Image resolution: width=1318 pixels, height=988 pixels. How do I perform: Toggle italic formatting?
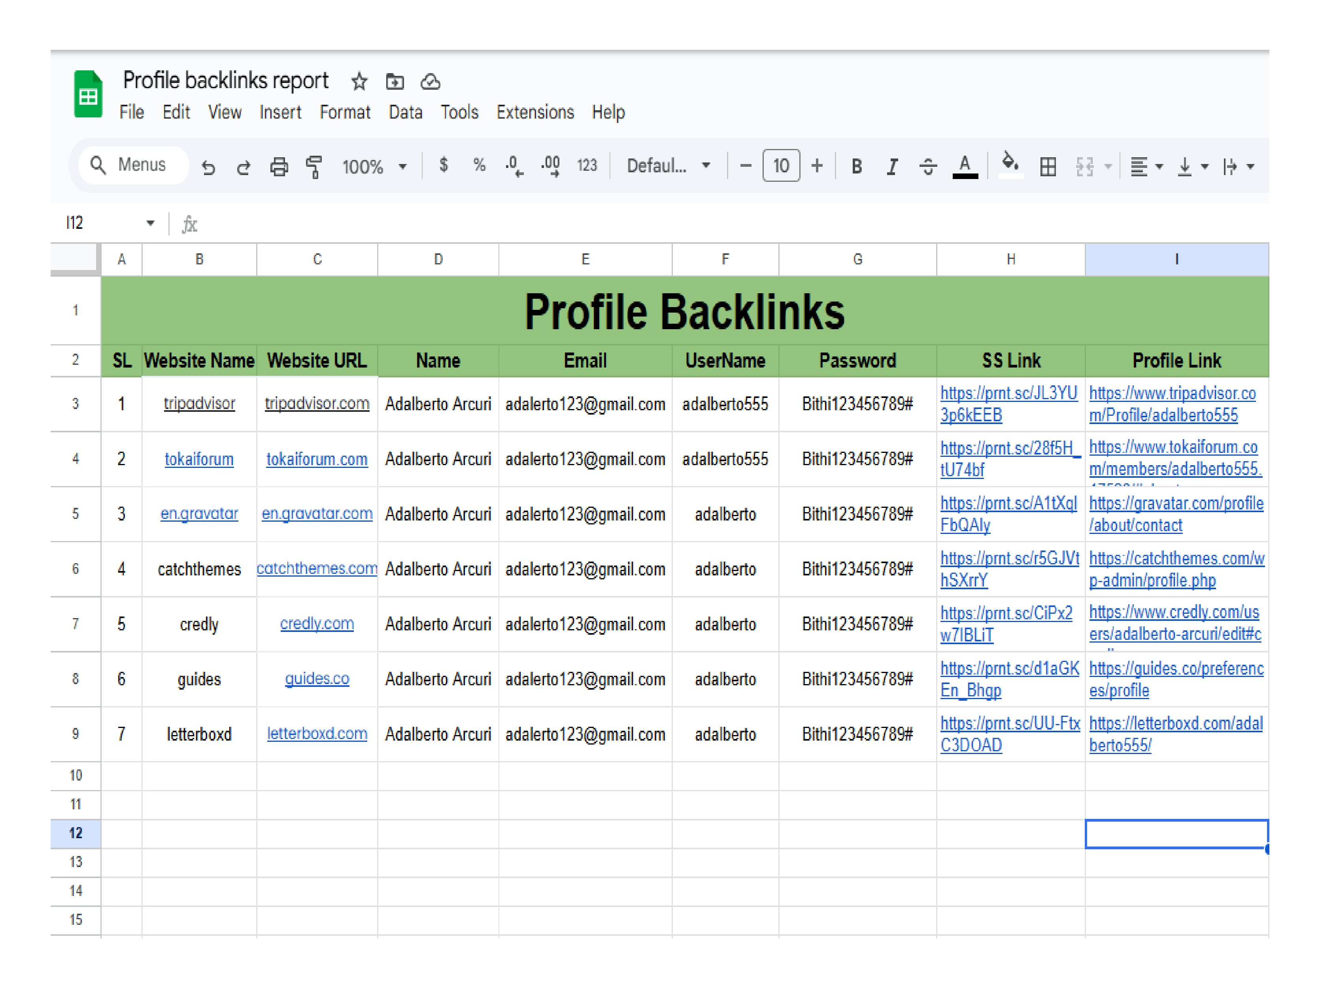point(892,167)
